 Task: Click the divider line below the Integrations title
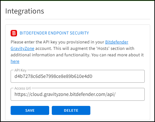tap(77, 19)
